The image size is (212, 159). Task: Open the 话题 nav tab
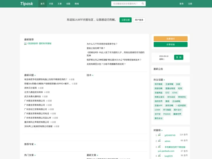click(x=68, y=4)
